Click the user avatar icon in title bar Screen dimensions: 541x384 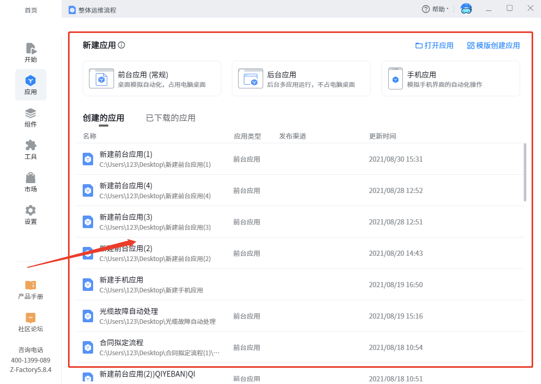[x=466, y=9]
